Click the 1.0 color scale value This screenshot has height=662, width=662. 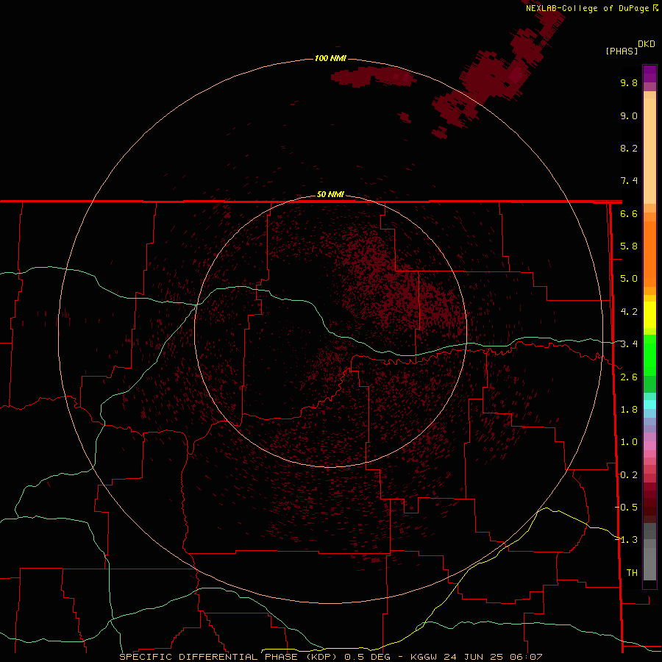pos(629,442)
